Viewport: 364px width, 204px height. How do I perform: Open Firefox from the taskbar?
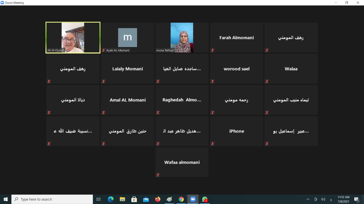(158, 199)
